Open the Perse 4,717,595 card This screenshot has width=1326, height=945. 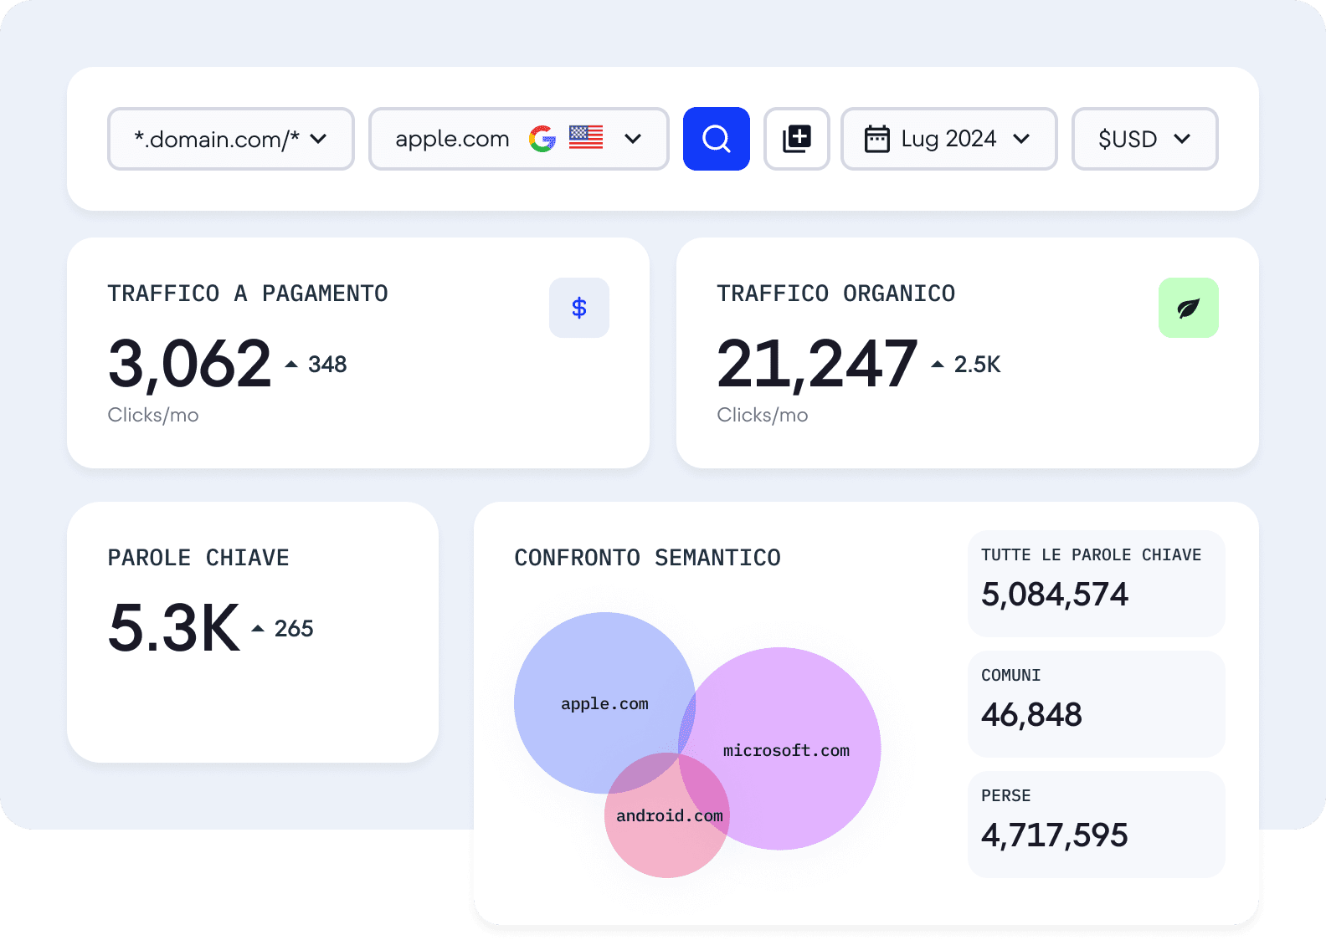pyautogui.click(x=1097, y=825)
